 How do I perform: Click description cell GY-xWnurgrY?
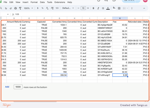(x=105, y=75)
